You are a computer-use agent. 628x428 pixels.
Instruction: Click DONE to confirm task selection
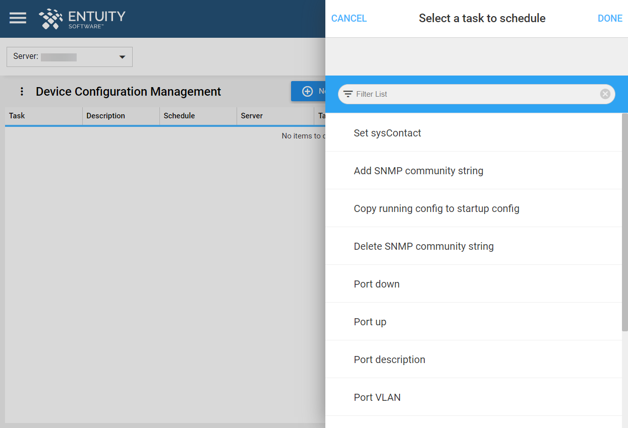click(x=610, y=18)
